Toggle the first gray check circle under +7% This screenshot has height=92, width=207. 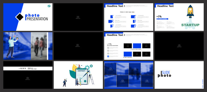108,48
